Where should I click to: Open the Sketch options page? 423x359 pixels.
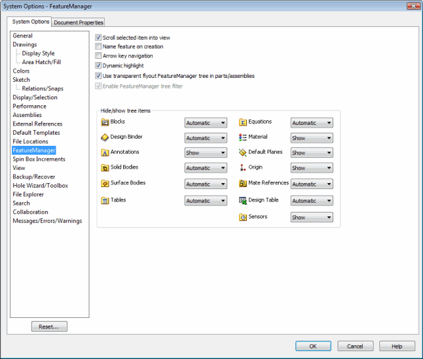click(22, 80)
